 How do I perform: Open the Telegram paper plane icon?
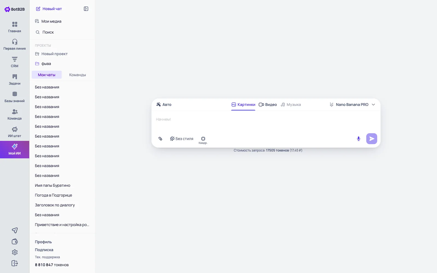tap(15, 230)
